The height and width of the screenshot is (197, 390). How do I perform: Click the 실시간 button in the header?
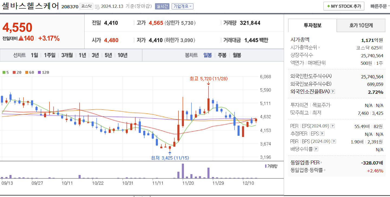click(162, 6)
